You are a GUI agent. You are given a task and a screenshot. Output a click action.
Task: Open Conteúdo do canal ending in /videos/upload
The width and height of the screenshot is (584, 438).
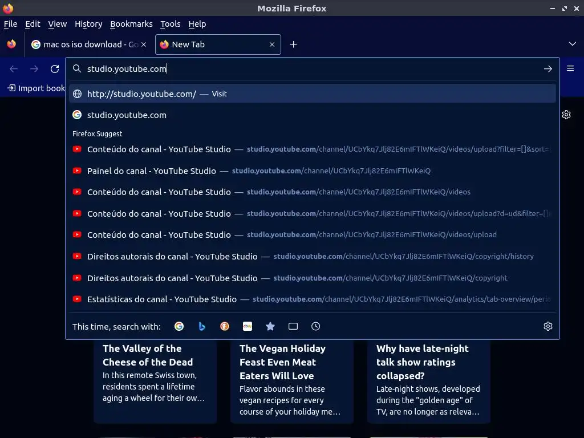(x=312, y=235)
